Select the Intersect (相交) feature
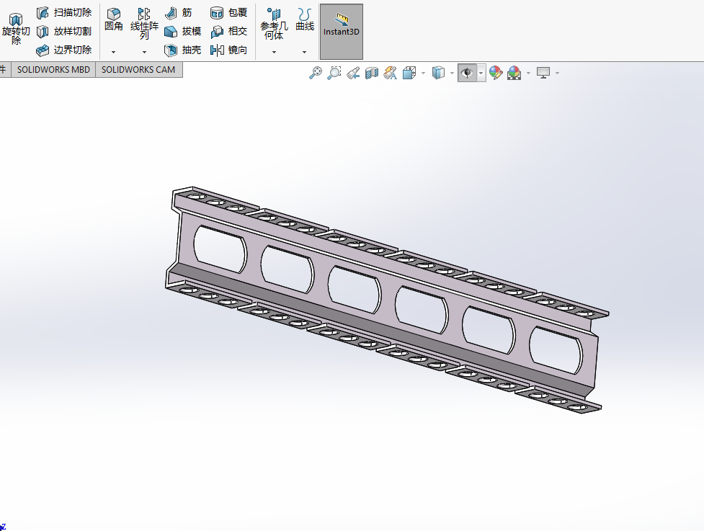This screenshot has height=531, width=704. click(x=228, y=32)
